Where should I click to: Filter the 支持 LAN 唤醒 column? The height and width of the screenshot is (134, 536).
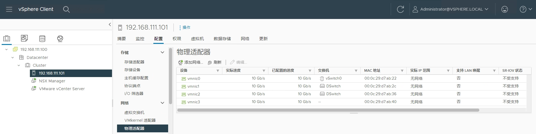coord(494,71)
